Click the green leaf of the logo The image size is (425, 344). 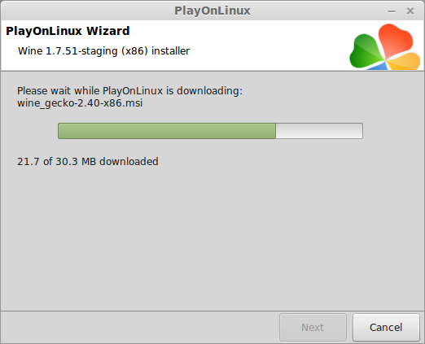pyautogui.click(x=366, y=51)
